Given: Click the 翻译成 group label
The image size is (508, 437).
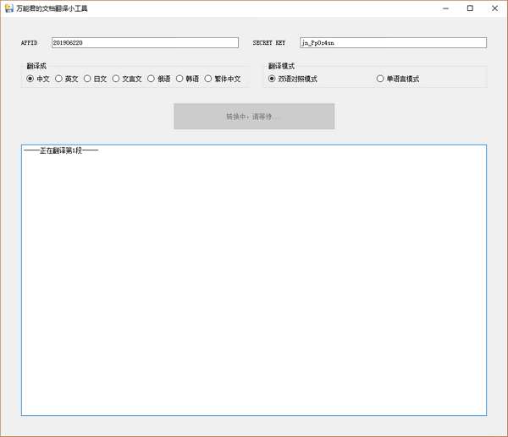Looking at the screenshot, I should tap(36, 66).
